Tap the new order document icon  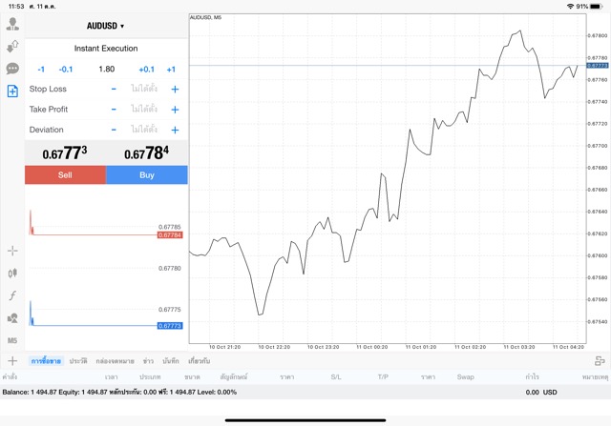click(x=12, y=91)
